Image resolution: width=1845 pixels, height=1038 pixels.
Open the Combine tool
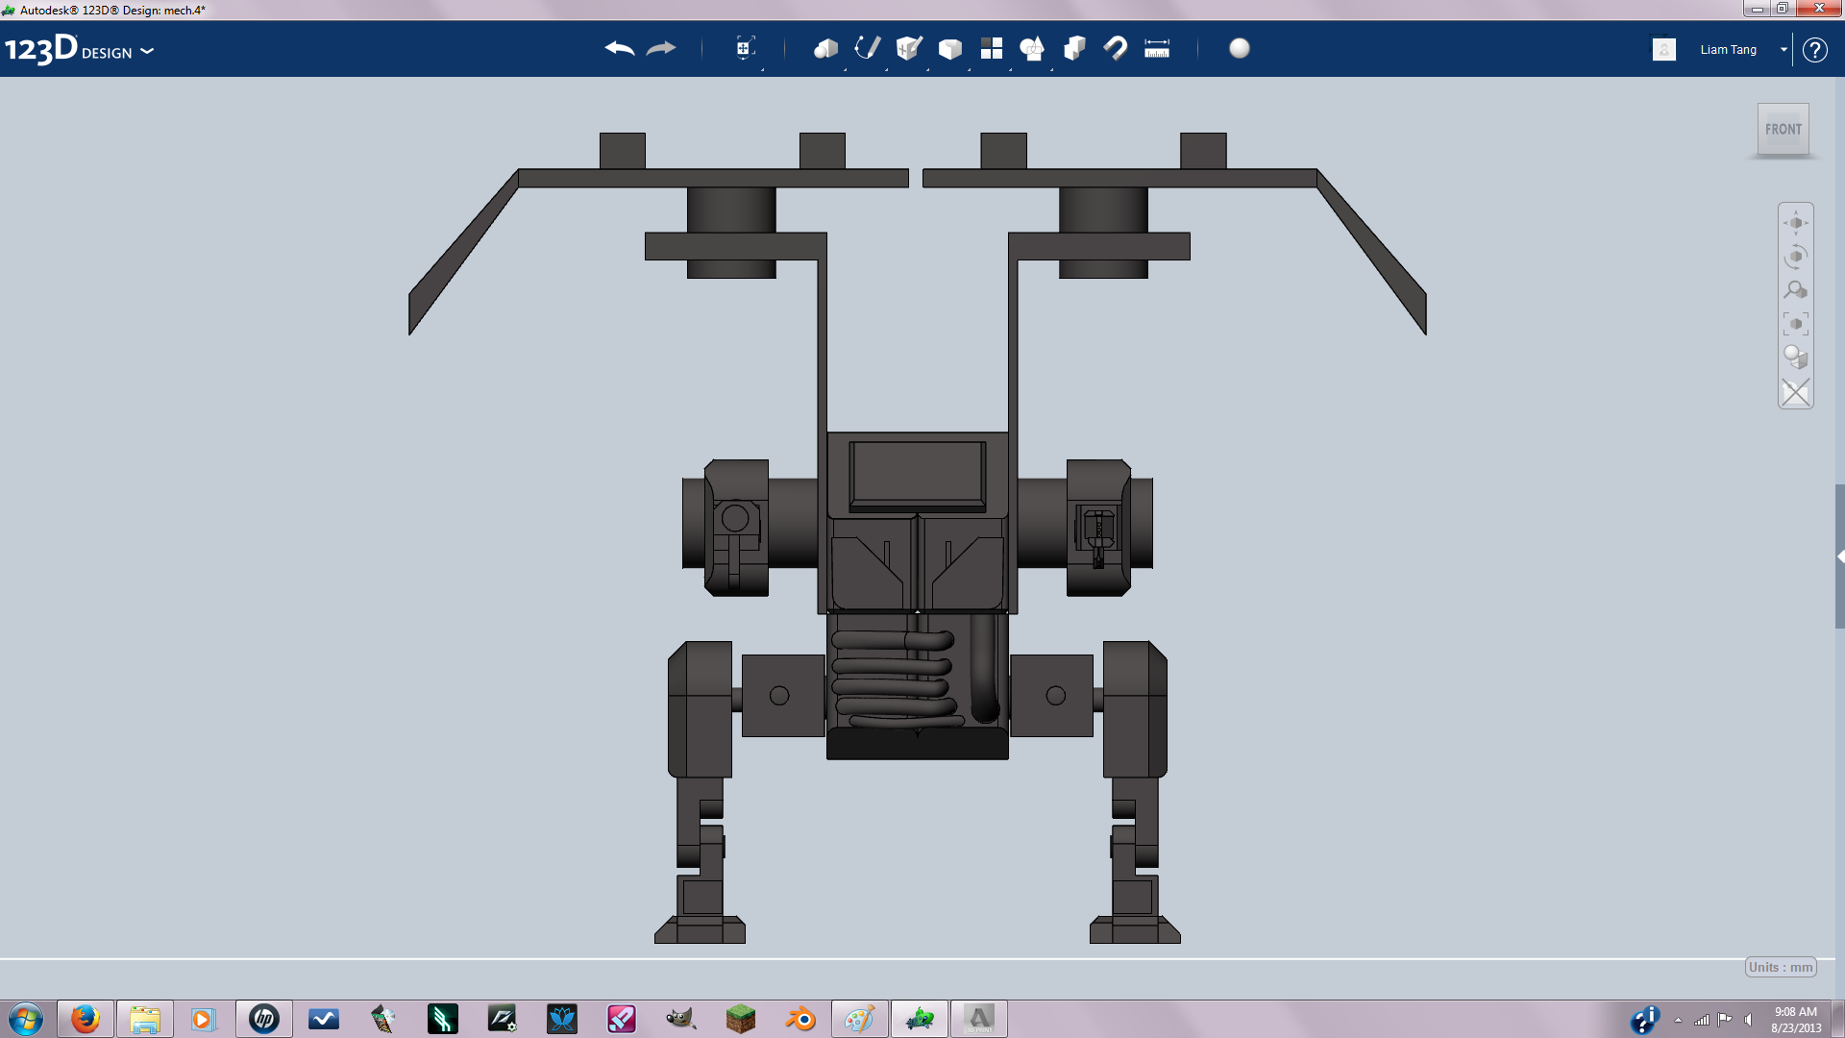1074,48
